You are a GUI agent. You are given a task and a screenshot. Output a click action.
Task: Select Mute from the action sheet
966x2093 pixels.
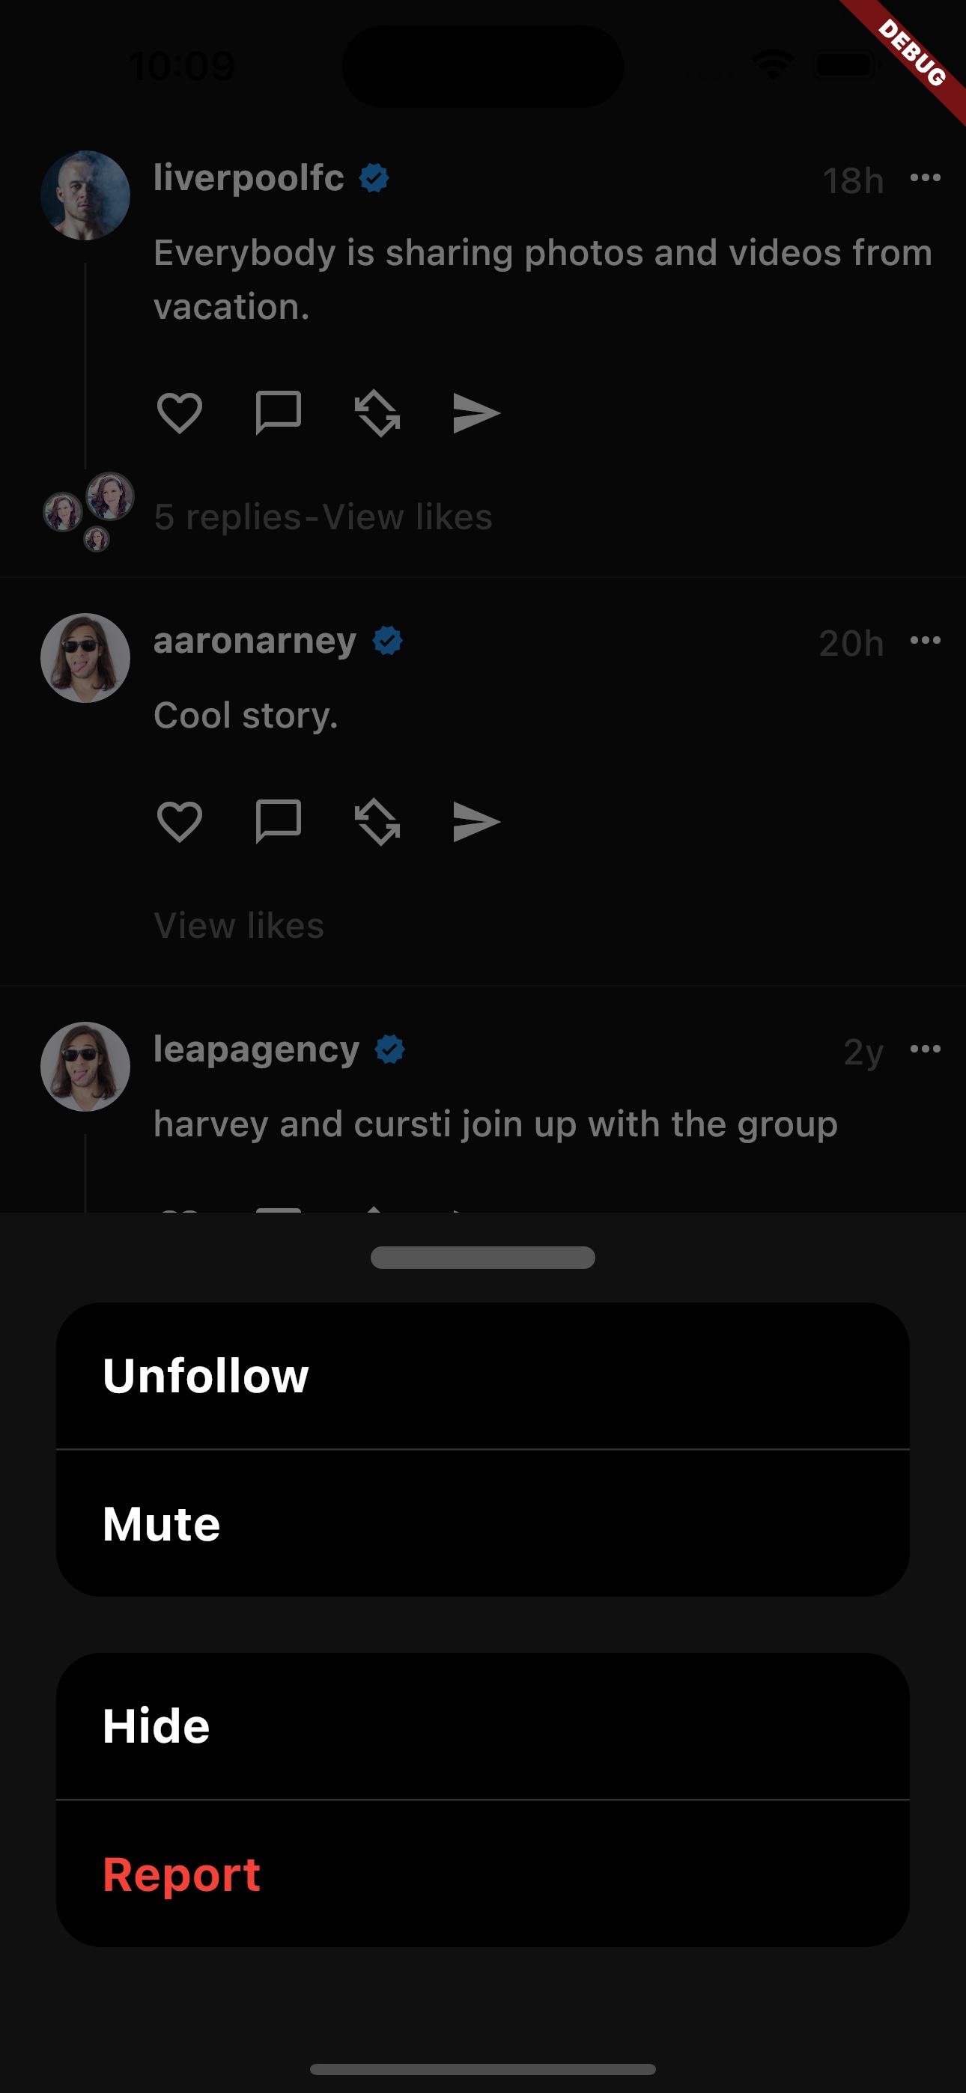[482, 1523]
